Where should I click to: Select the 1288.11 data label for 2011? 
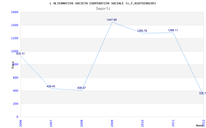point(173,30)
